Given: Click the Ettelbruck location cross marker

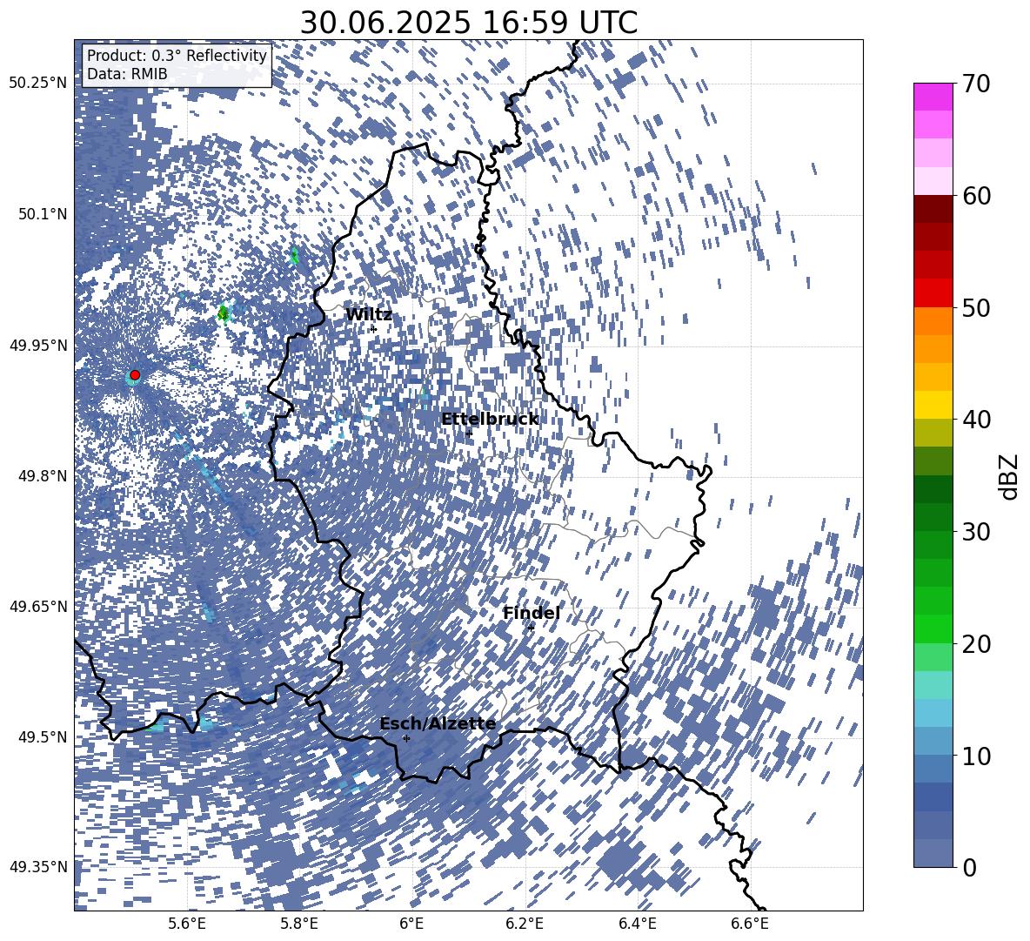Looking at the screenshot, I should [468, 434].
